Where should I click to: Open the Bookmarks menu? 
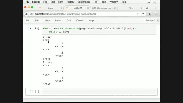coord(84,2)
